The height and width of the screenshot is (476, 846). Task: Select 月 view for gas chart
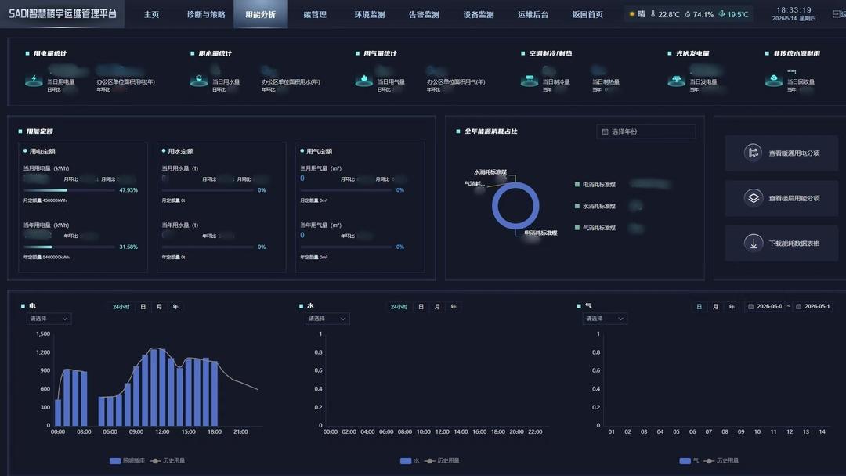pyautogui.click(x=715, y=307)
